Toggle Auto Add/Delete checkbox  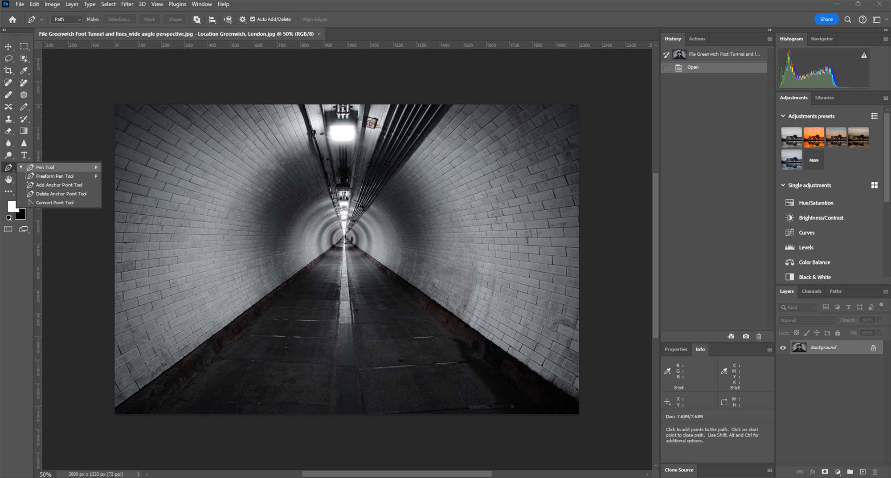tap(253, 19)
